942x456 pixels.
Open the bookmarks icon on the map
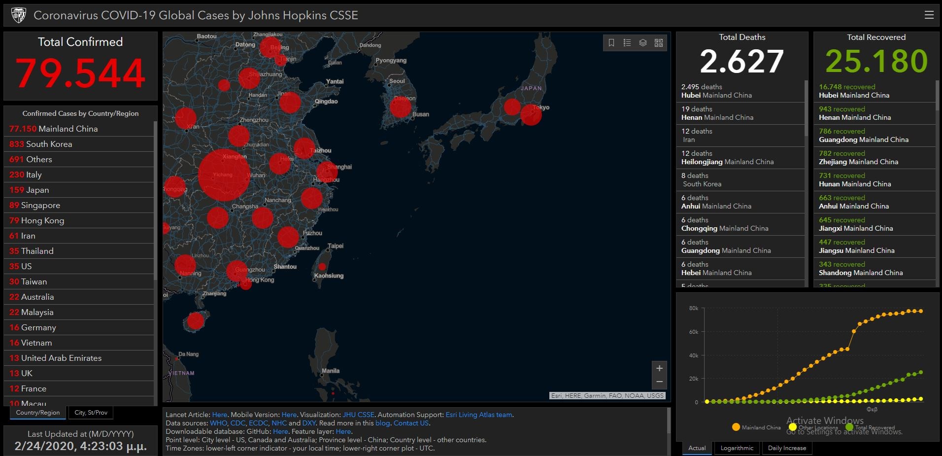(611, 43)
